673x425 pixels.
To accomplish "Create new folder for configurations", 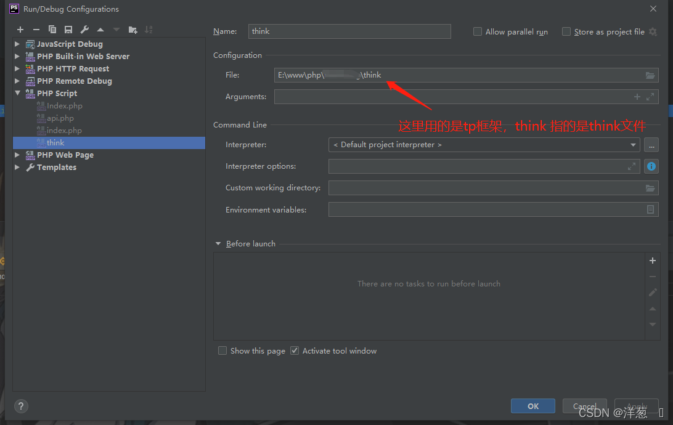I will [x=133, y=30].
